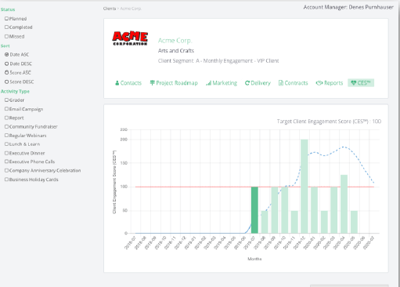400x287 pixels.
Task: Click the Project Roadmap signpost icon
Action: (x=152, y=83)
